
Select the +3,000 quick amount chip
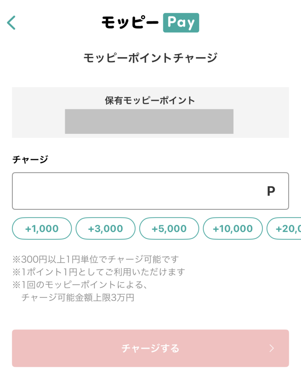105,229
